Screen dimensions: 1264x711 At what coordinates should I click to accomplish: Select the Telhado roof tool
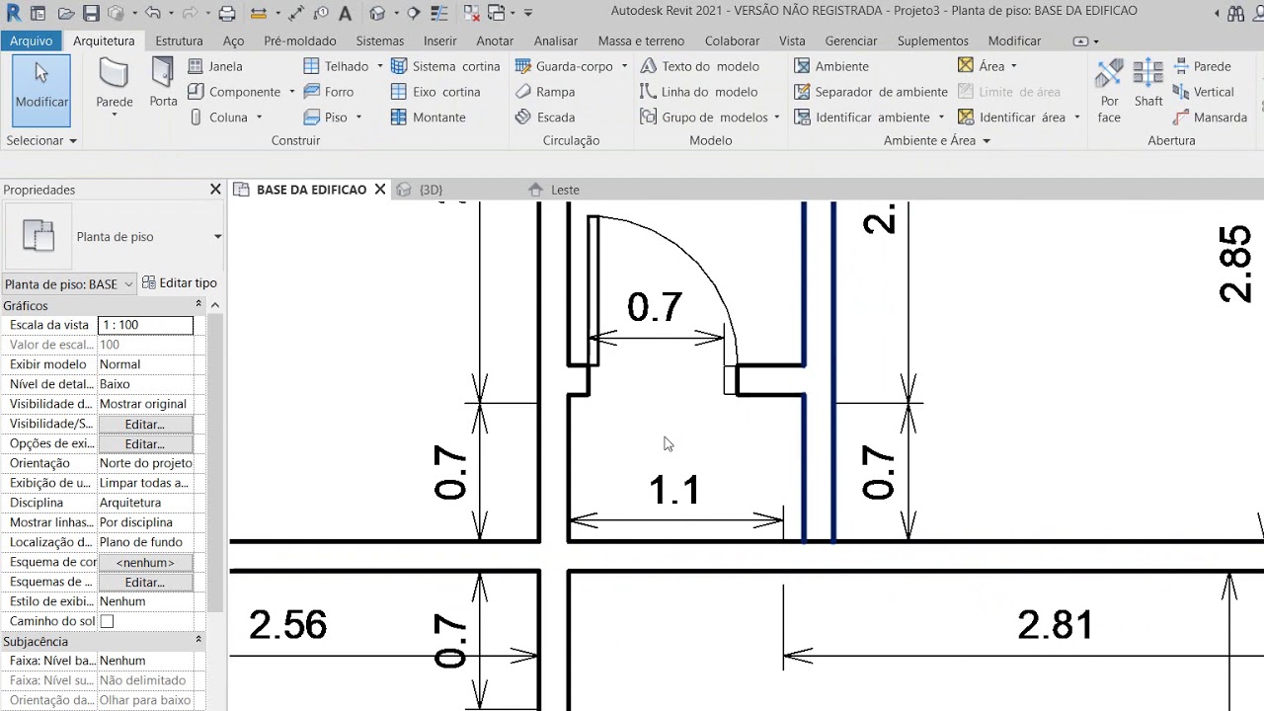click(336, 66)
